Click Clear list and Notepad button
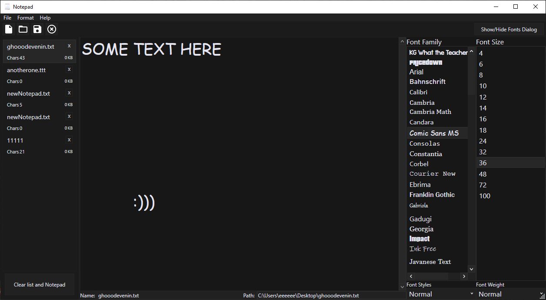 click(40, 285)
